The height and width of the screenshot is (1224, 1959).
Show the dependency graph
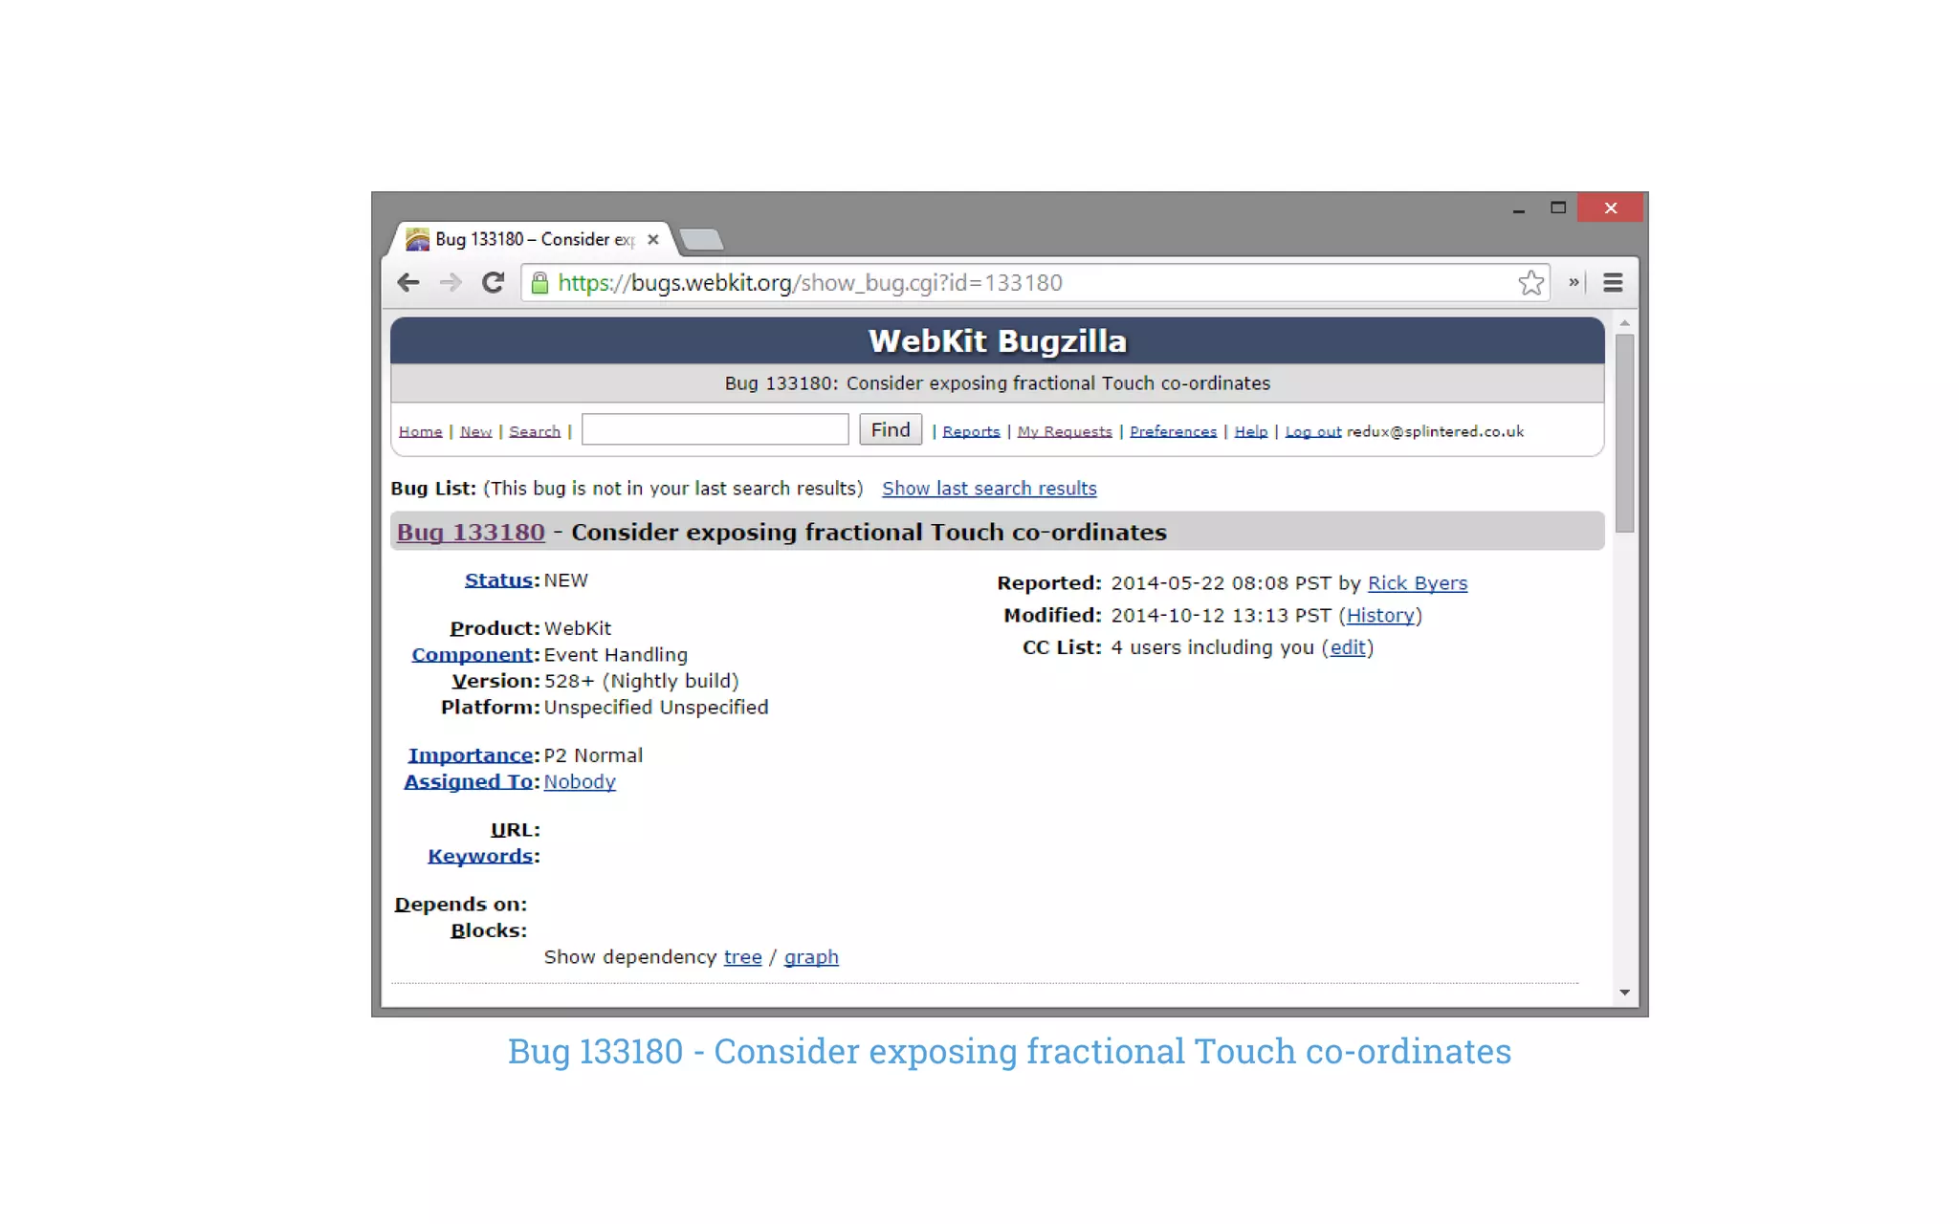coord(811,957)
